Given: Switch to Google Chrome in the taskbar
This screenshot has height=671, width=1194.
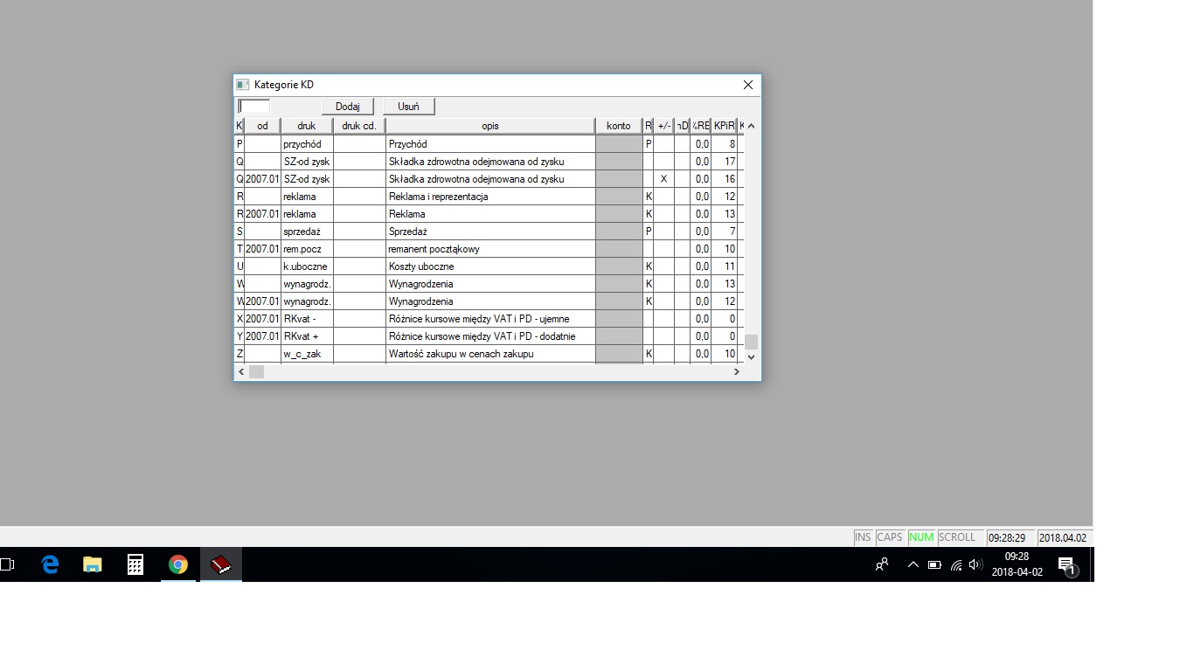Looking at the screenshot, I should (178, 564).
